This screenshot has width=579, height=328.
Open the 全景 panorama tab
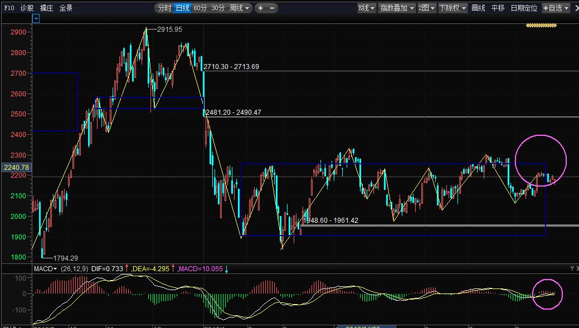(66, 8)
